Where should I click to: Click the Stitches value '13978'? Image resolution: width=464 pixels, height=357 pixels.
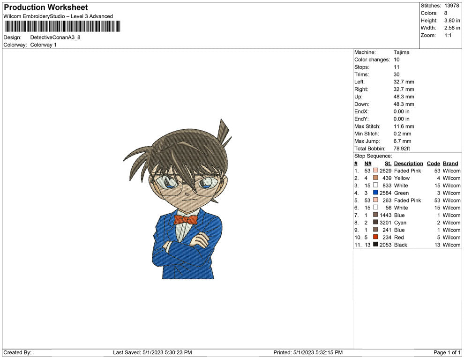coord(452,6)
